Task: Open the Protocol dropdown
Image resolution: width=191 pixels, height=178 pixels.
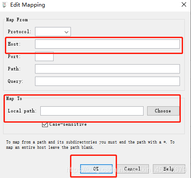Action: click(x=53, y=31)
